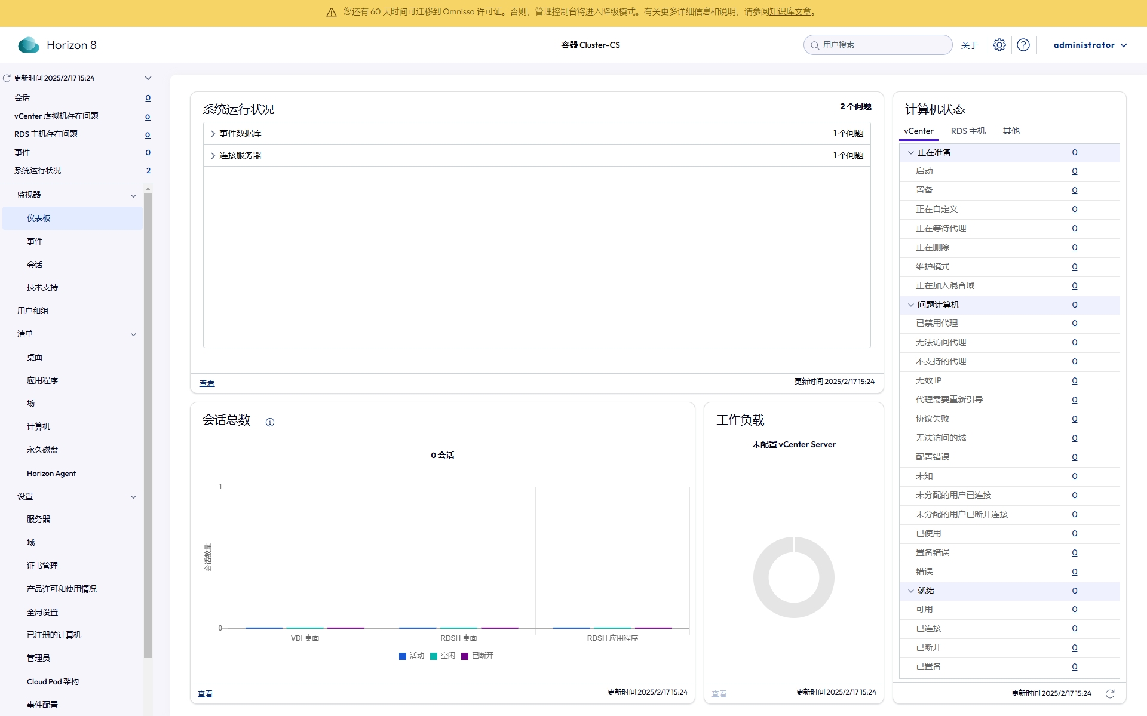
Task: Switch to the 其他 tab
Action: pyautogui.click(x=1011, y=131)
